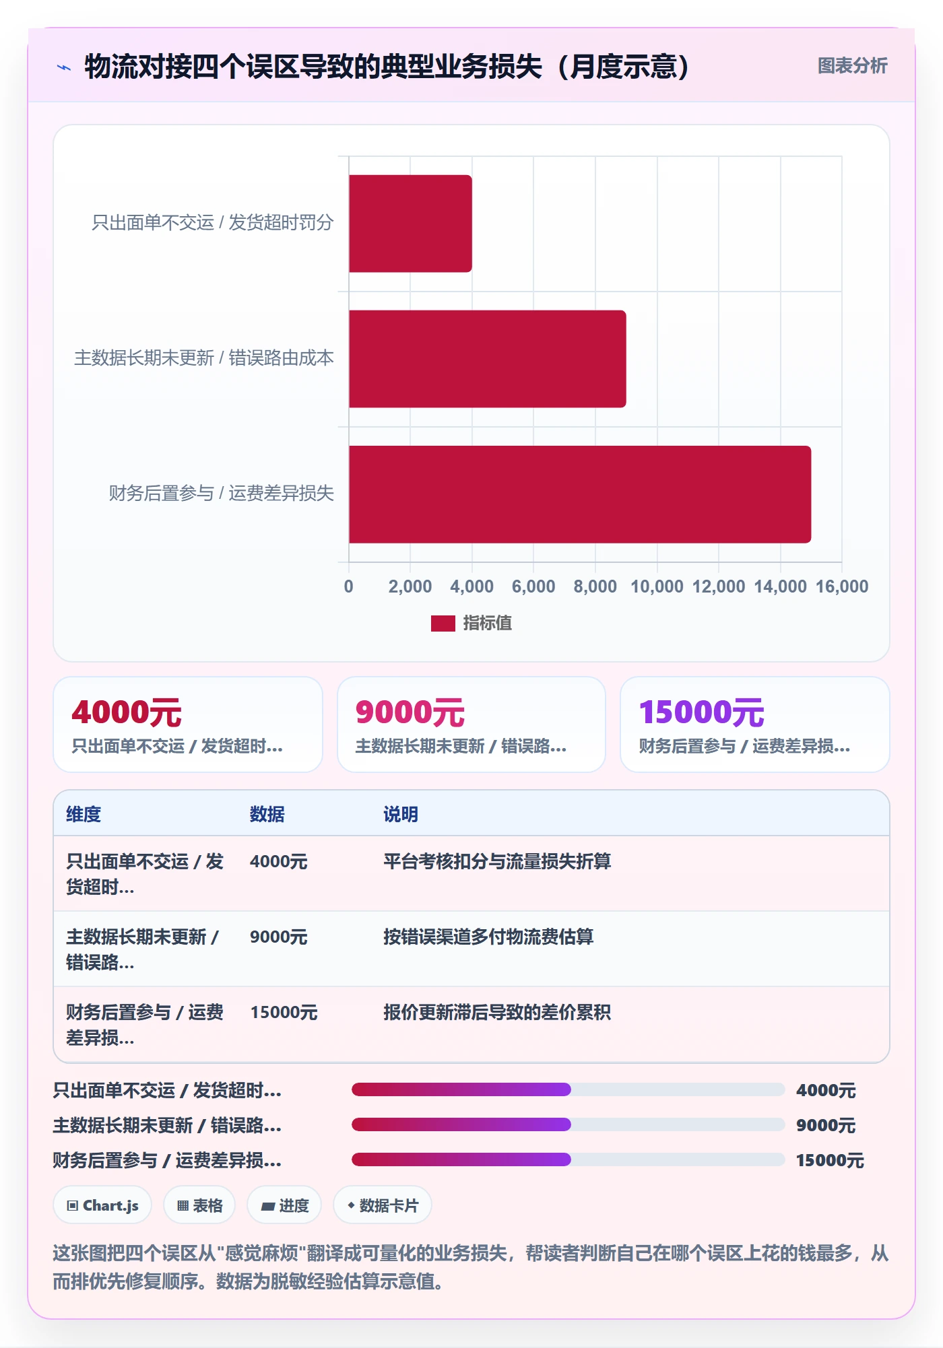Click the chart bar for 主数据长期未更新 / 错误路由成本

488,359
